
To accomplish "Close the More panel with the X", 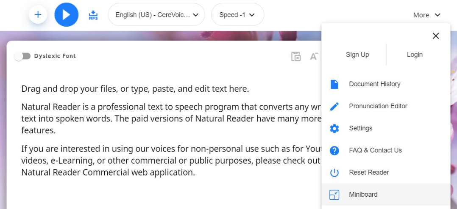I will (x=436, y=36).
